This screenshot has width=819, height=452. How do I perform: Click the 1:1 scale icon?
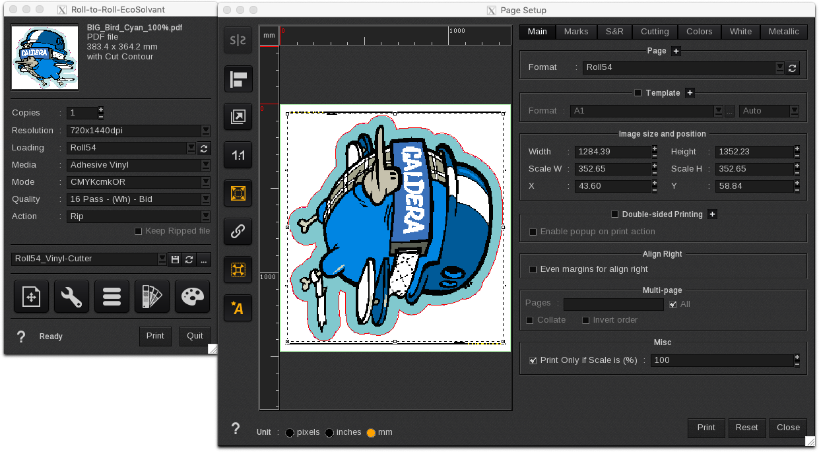pyautogui.click(x=238, y=156)
